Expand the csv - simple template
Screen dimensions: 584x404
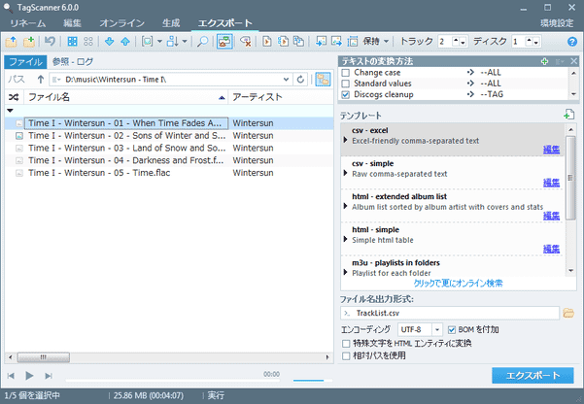point(345,173)
